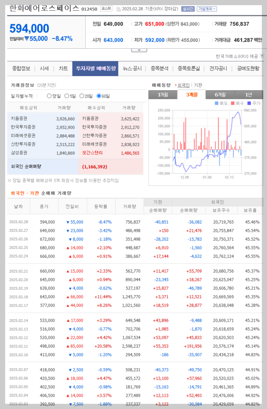Open the 공매도현황 tab
The width and height of the screenshot is (267, 409).
point(248,68)
